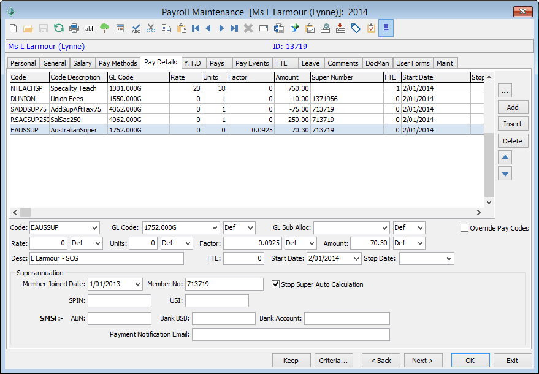This screenshot has width=539, height=374.
Task: Click the green tree icon
Action: pos(104,28)
